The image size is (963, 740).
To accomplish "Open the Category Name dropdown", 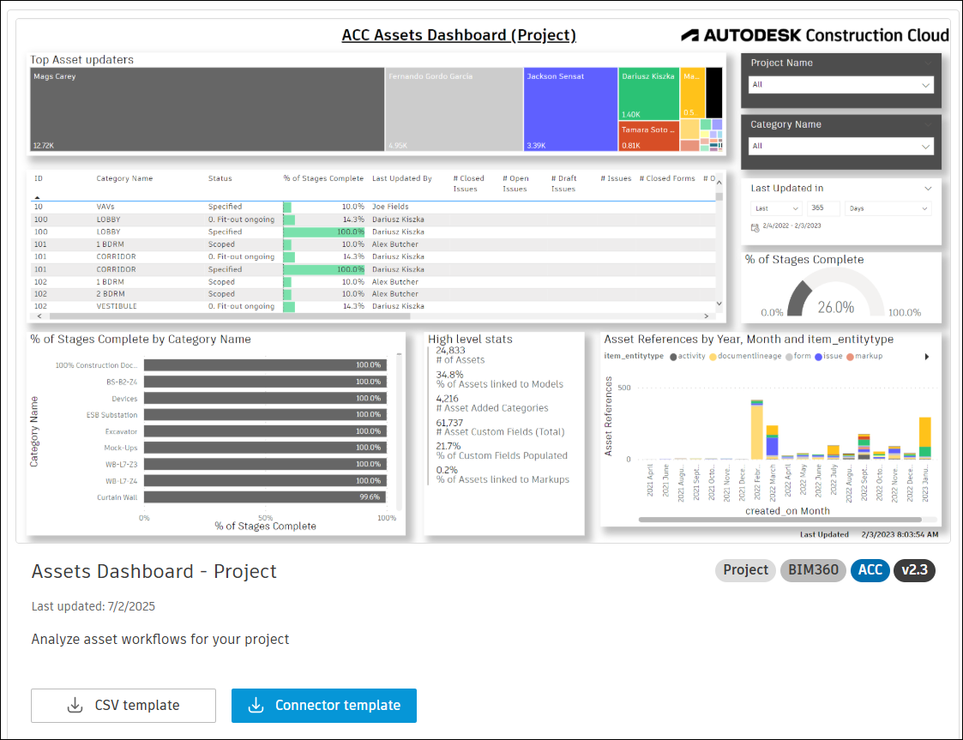I will (x=840, y=146).
